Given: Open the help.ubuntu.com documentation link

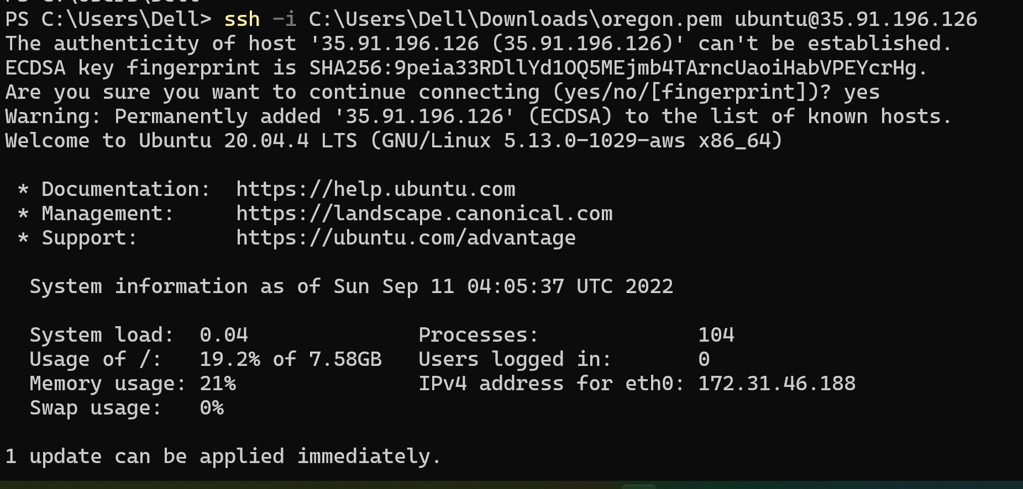Looking at the screenshot, I should (376, 189).
